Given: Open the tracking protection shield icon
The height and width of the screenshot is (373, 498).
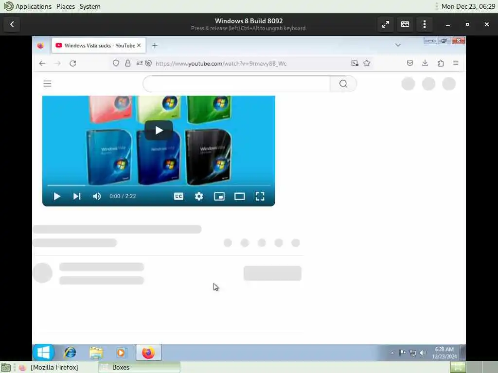Looking at the screenshot, I should (x=116, y=63).
